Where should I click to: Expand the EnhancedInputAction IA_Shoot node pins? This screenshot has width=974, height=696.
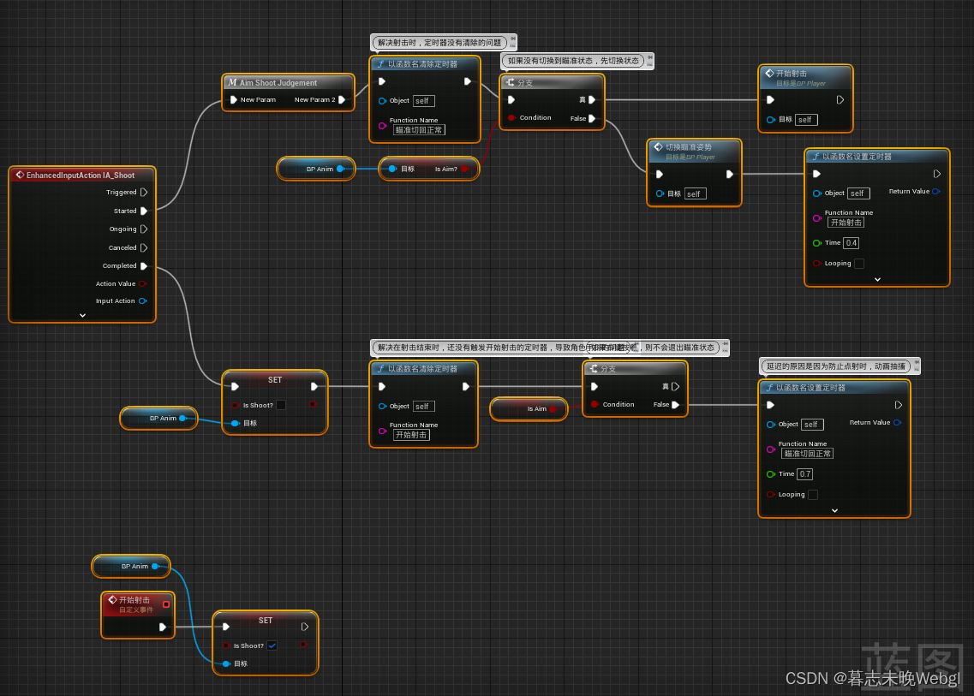tap(82, 315)
